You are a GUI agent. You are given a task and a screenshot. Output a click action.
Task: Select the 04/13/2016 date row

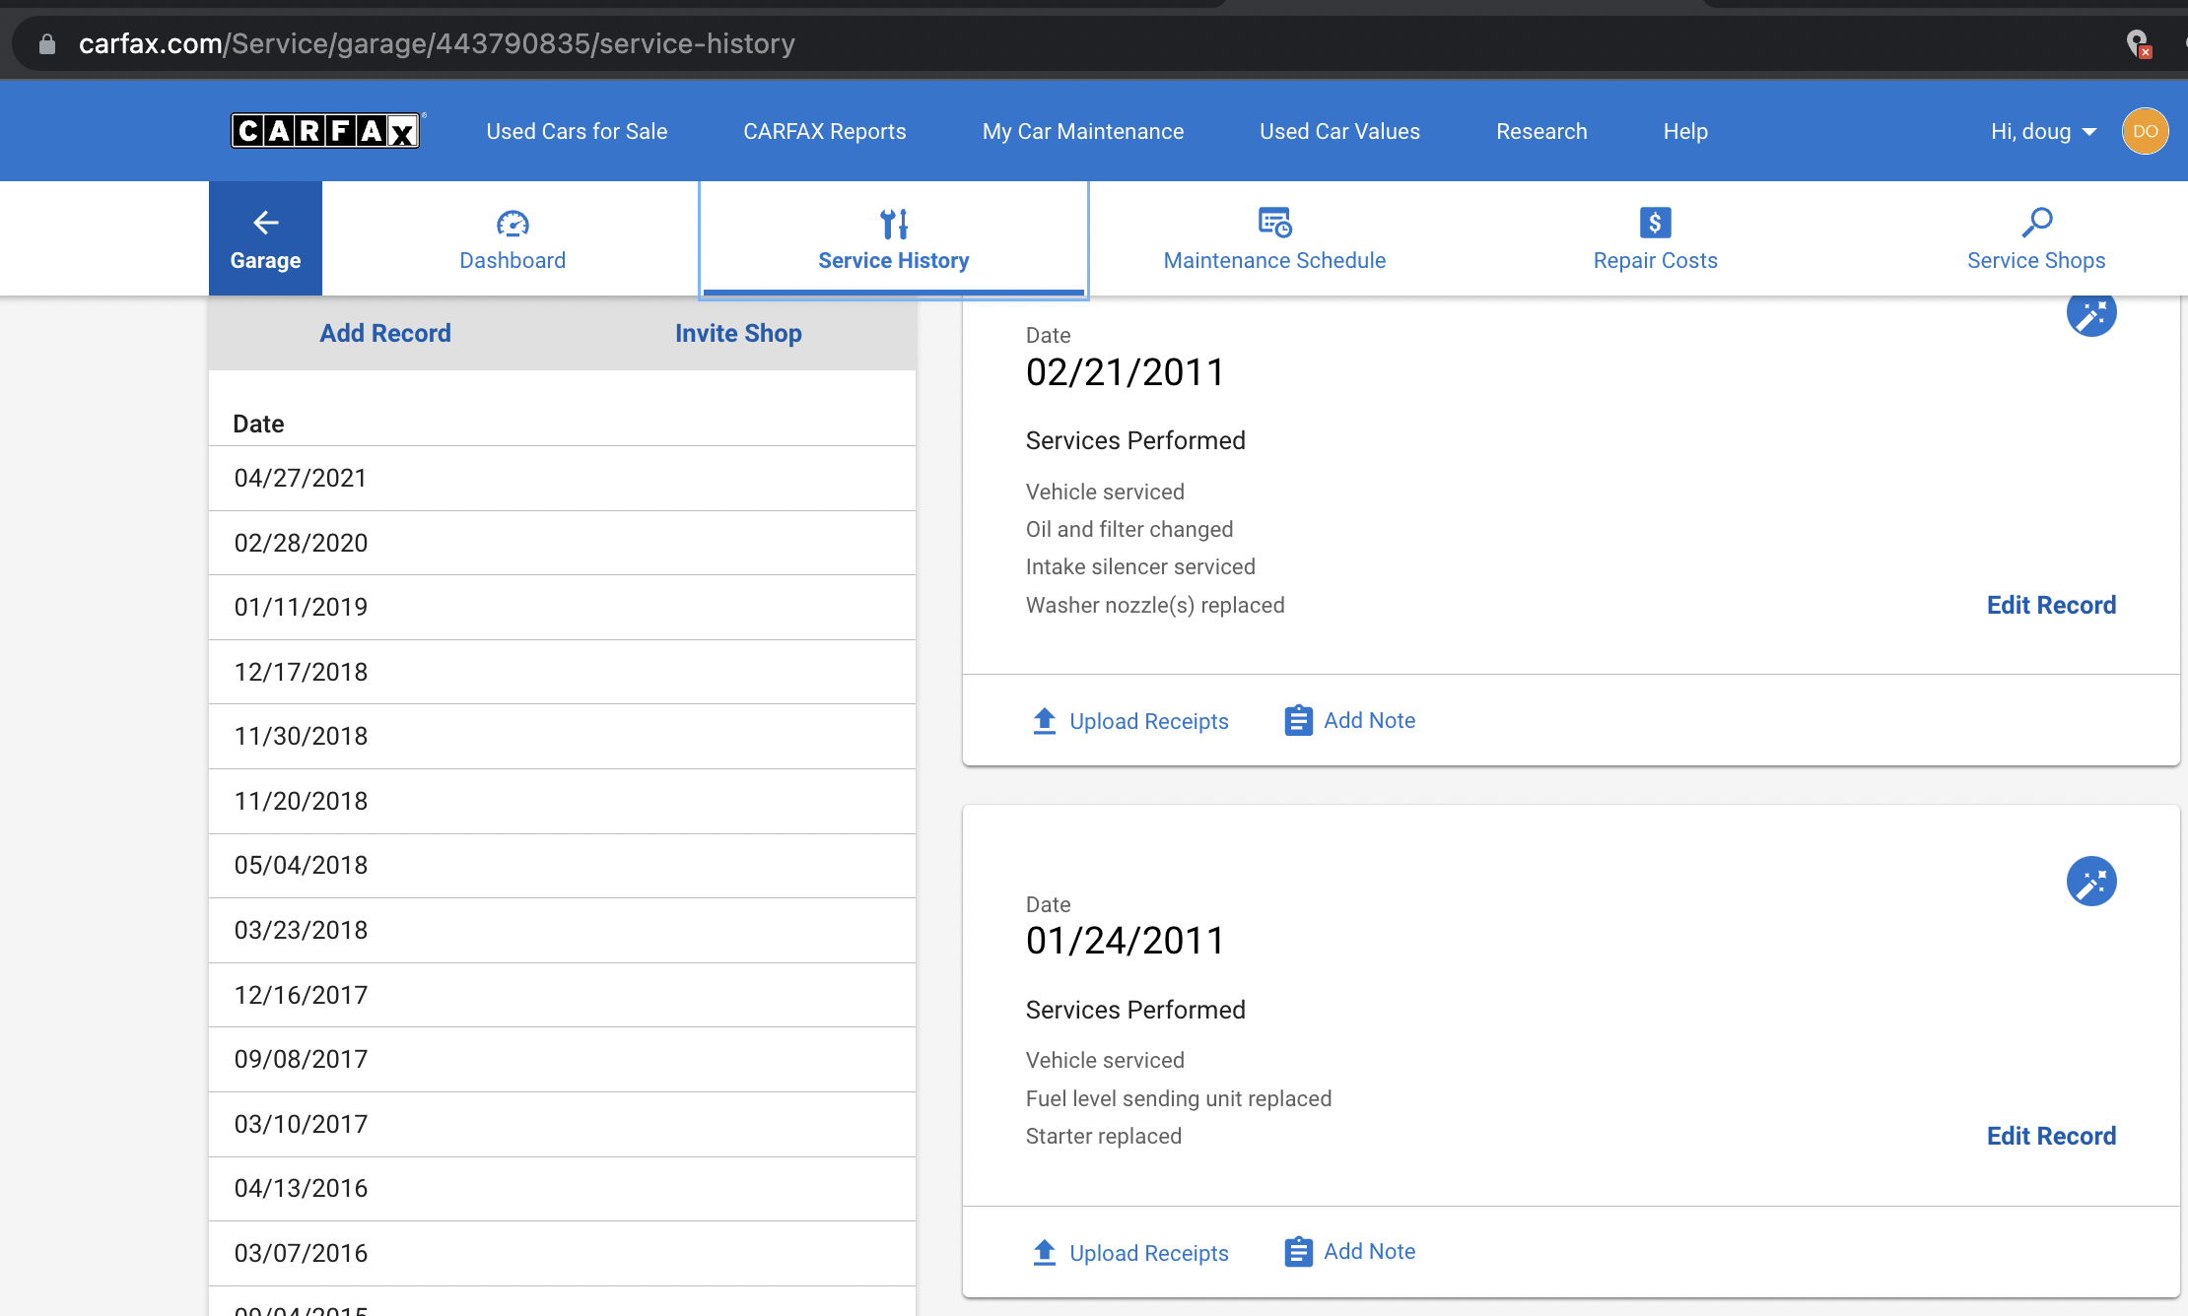(x=562, y=1188)
